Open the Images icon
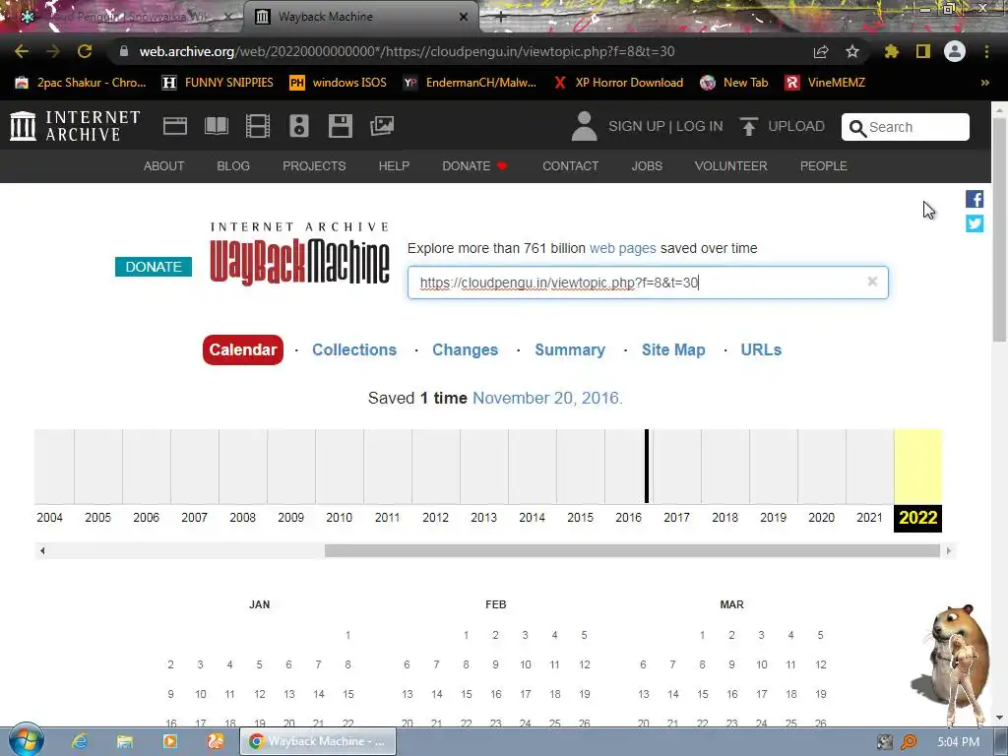This screenshot has height=756, width=1008. pyautogui.click(x=382, y=126)
